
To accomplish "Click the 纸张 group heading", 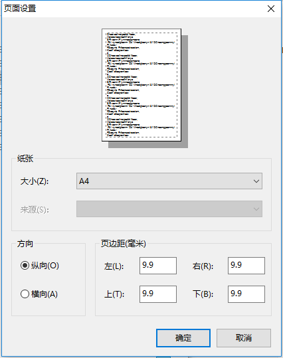I will (x=25, y=158).
